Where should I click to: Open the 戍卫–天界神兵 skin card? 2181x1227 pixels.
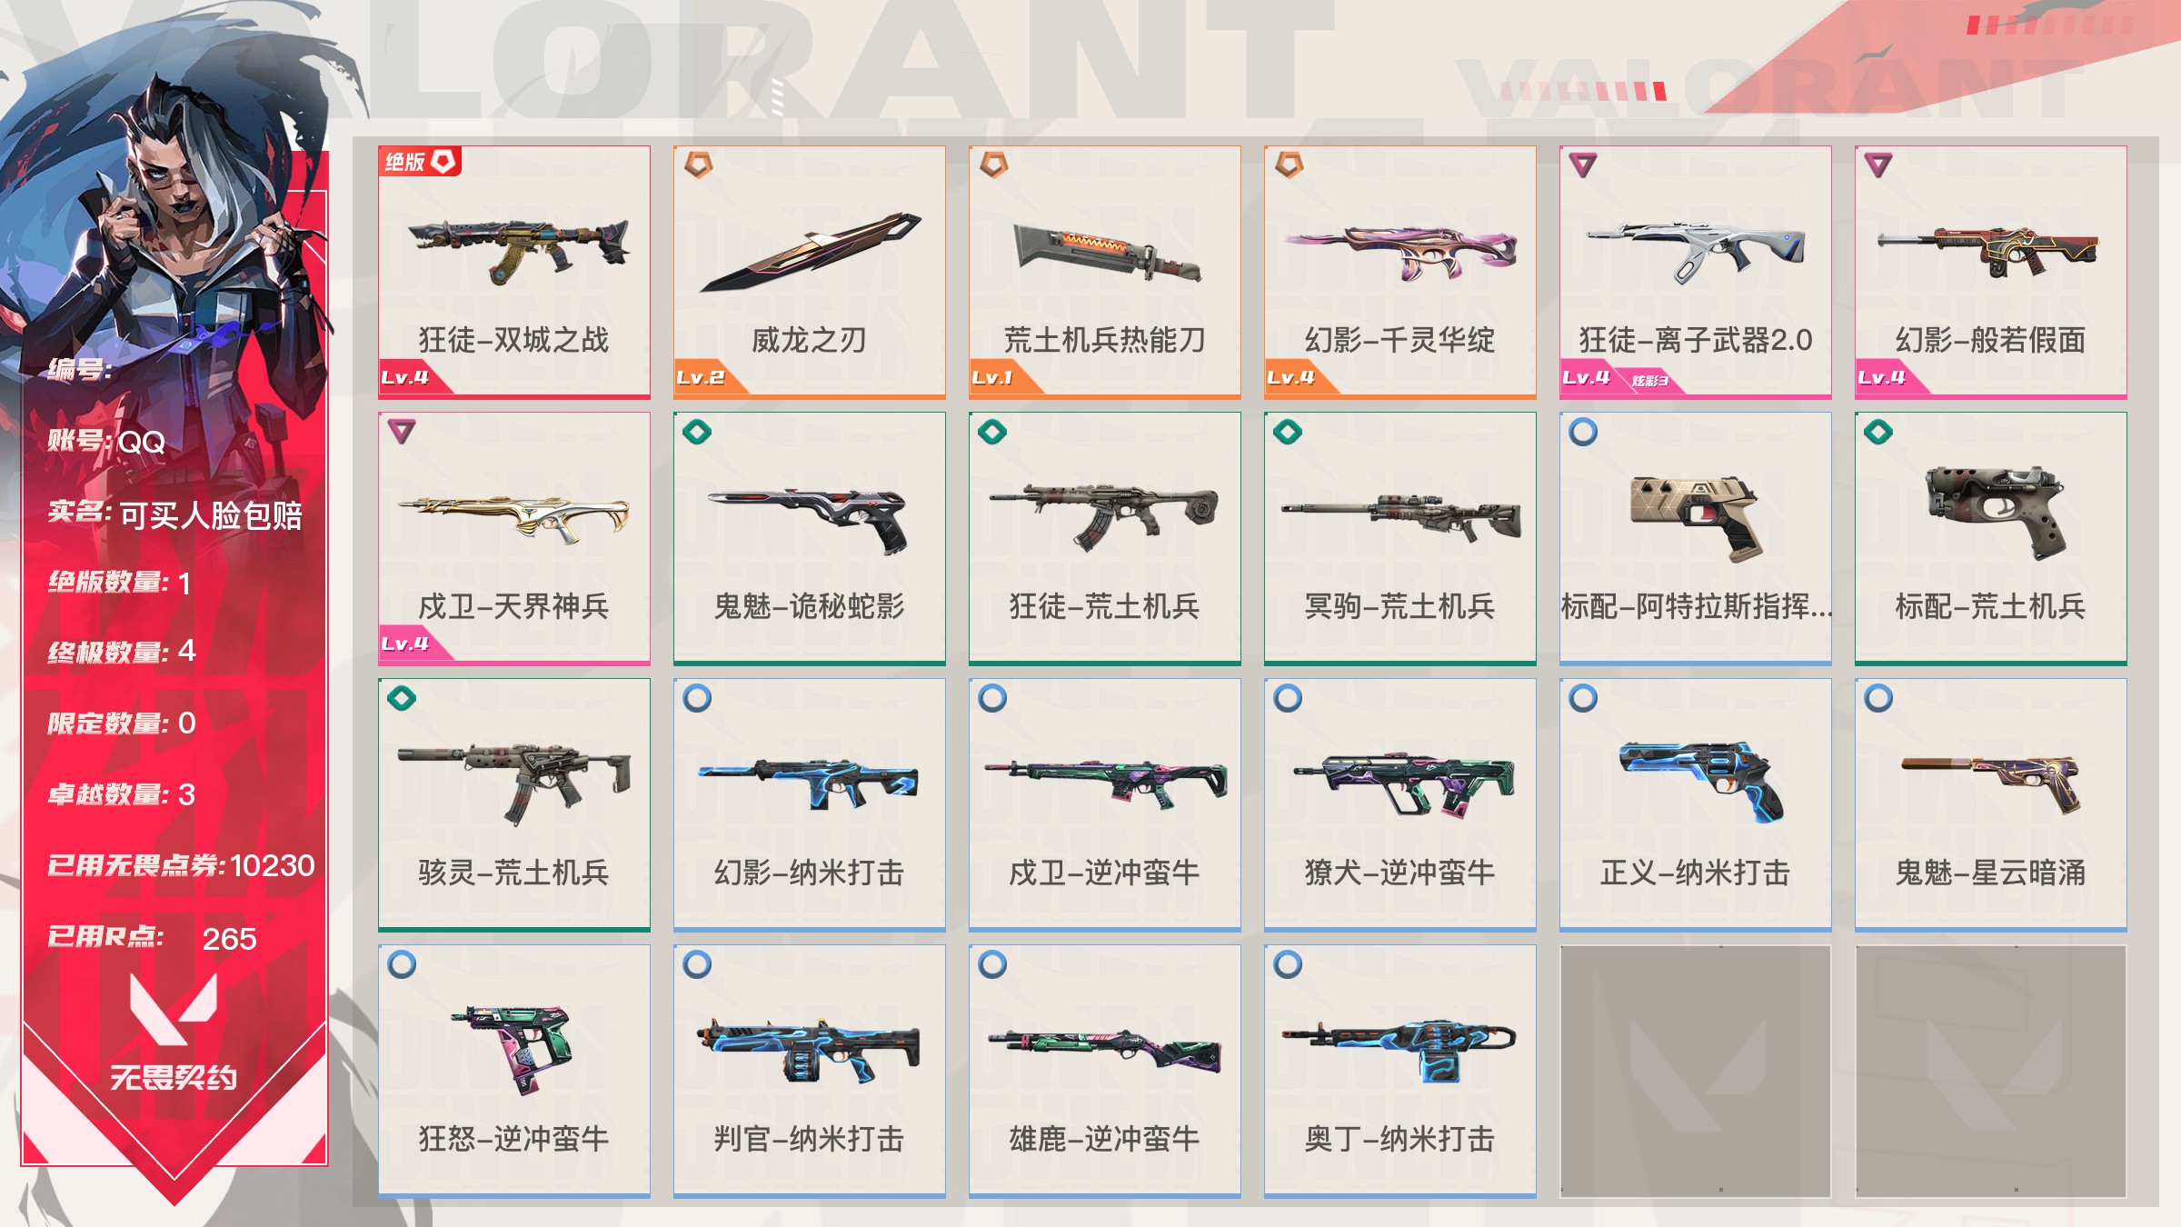pos(514,538)
